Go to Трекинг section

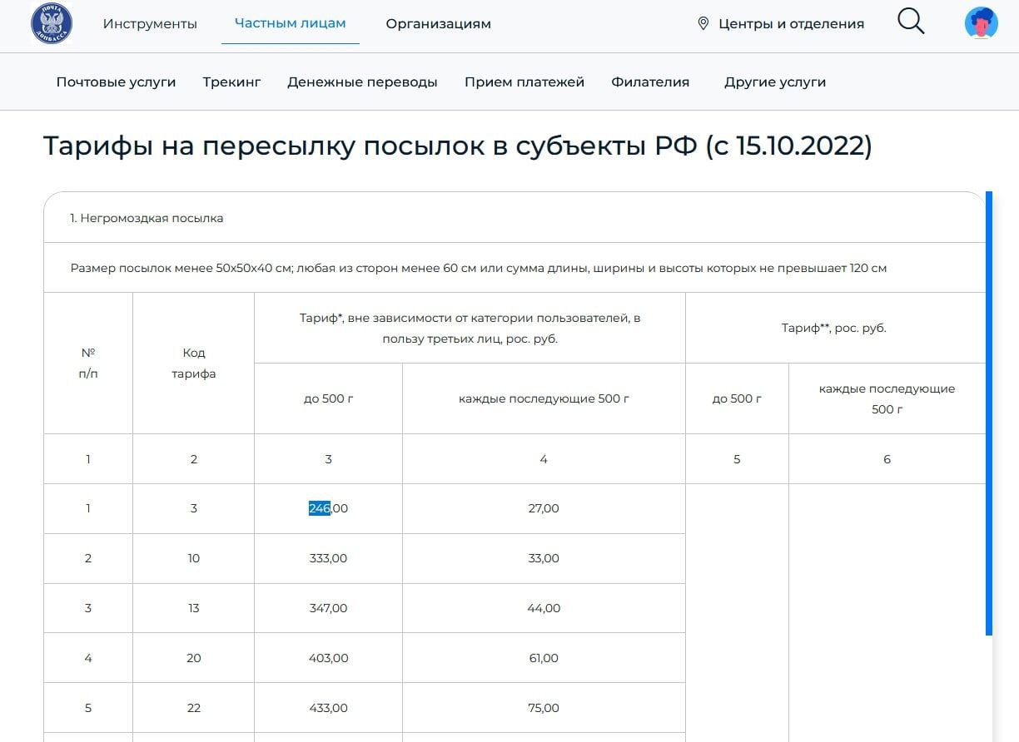point(231,82)
